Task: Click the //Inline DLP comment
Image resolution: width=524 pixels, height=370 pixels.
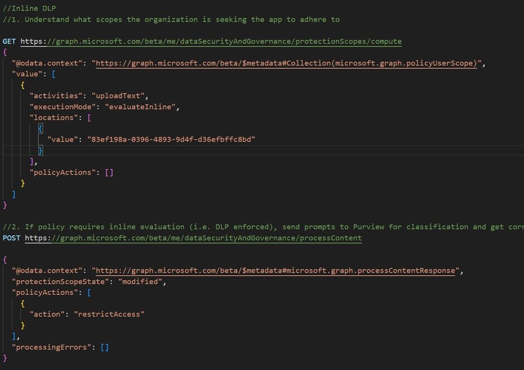Action: [29, 8]
